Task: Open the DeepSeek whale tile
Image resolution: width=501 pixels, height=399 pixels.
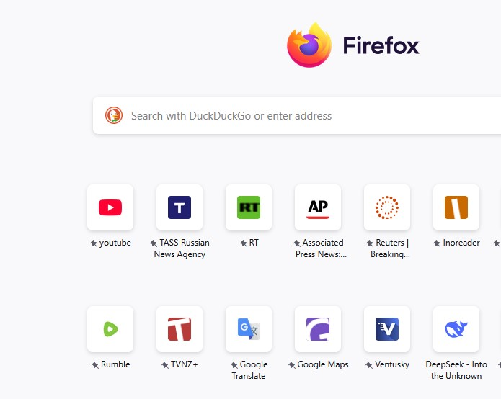Action: (456, 329)
